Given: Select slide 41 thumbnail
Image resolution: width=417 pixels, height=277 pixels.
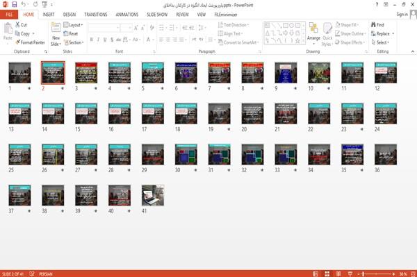Looking at the screenshot, I should [153, 195].
